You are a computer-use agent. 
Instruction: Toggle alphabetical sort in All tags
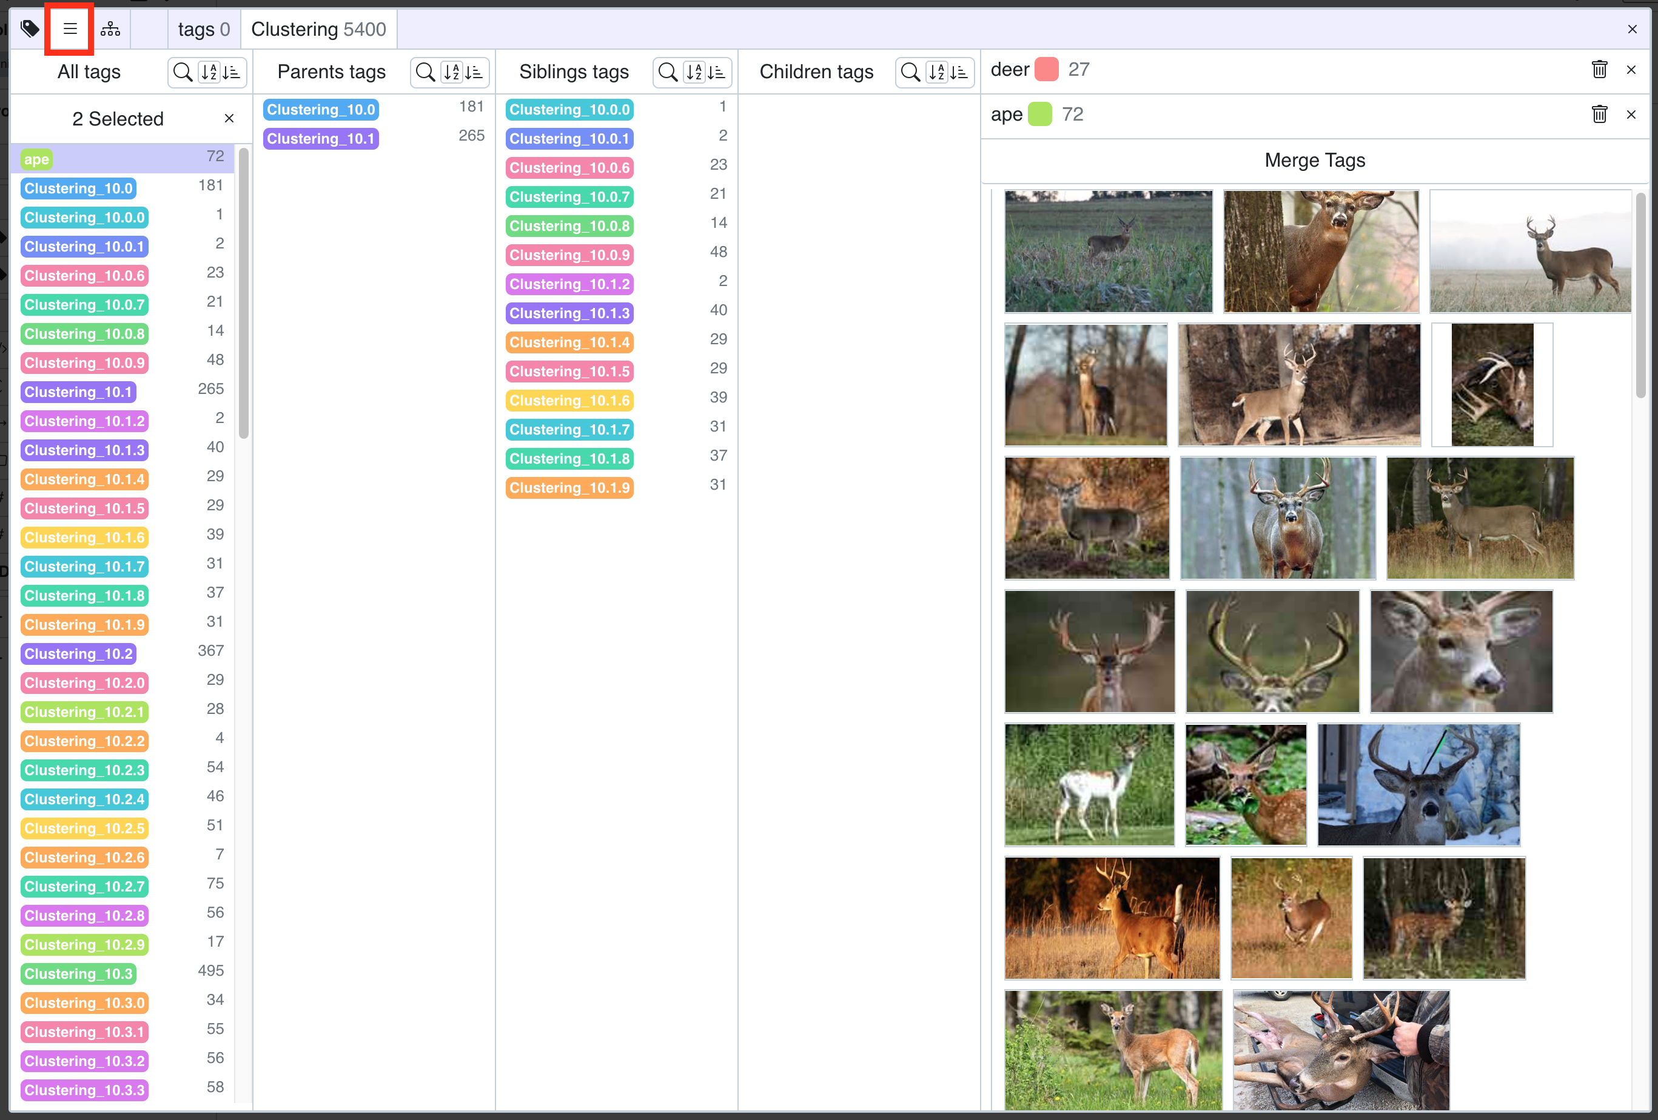pyautogui.click(x=209, y=72)
